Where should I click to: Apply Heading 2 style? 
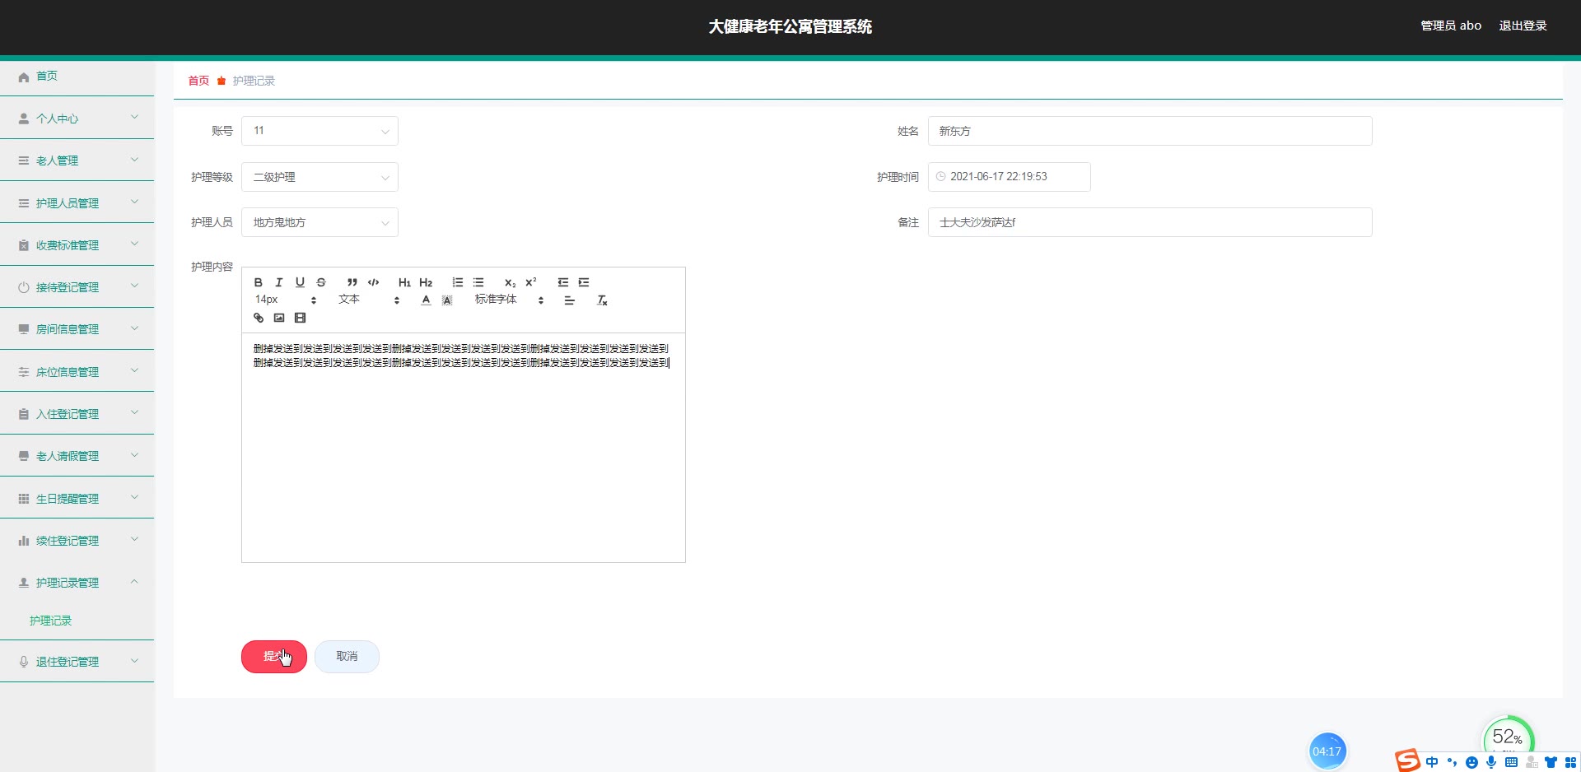[426, 282]
